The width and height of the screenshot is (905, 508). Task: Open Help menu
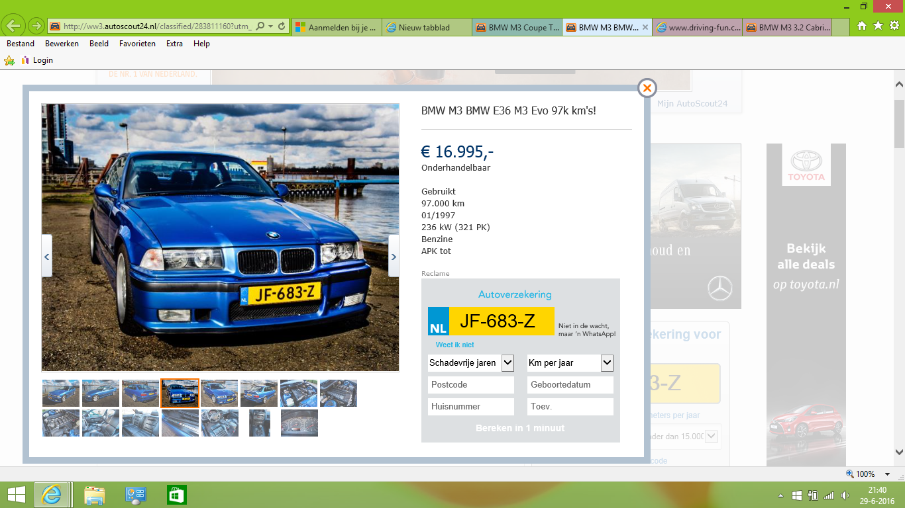(x=201, y=44)
